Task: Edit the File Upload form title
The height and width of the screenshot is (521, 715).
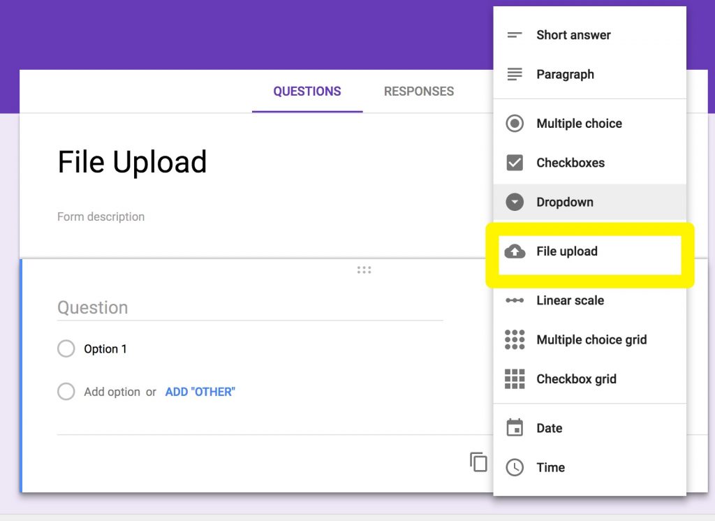Action: coord(132,162)
